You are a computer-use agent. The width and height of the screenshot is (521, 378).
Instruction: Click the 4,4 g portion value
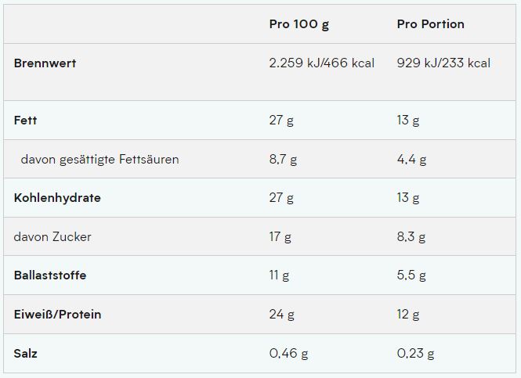point(411,160)
